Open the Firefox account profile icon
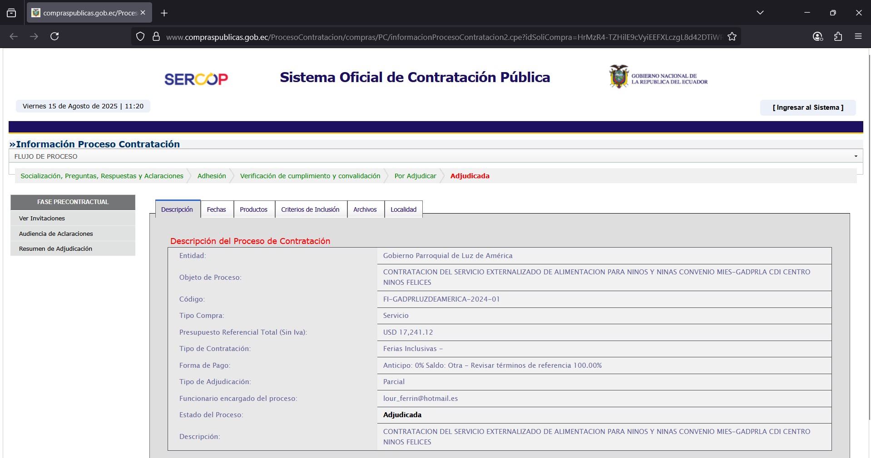 817,37
